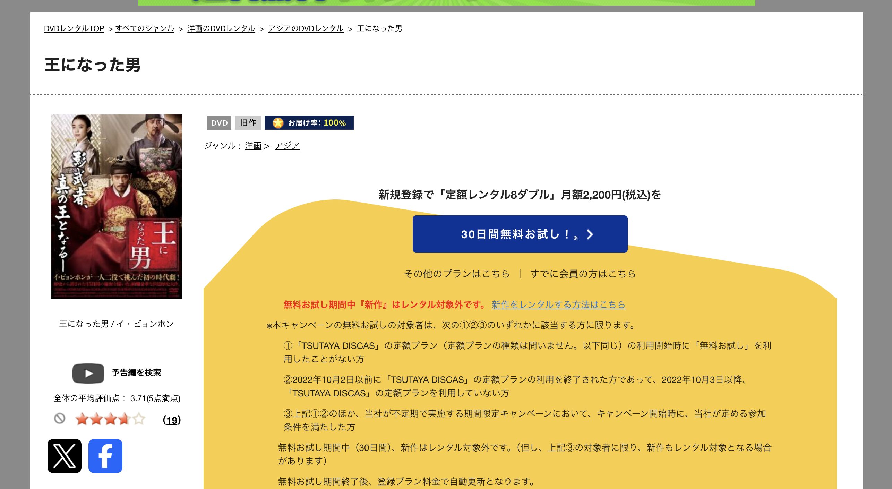Image resolution: width=892 pixels, height=489 pixels.
Task: Share on X (Twitter) icon
Action: click(x=65, y=456)
